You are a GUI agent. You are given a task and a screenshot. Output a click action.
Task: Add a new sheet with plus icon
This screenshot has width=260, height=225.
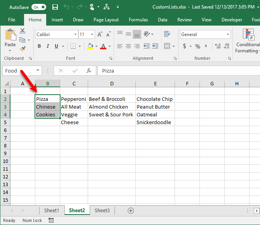pyautogui.click(x=131, y=210)
